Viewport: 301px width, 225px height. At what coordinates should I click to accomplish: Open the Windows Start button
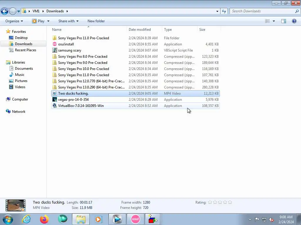pyautogui.click(x=8, y=219)
